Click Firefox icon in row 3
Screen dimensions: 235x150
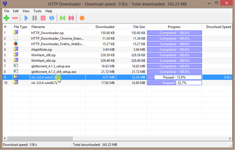tap(16, 44)
